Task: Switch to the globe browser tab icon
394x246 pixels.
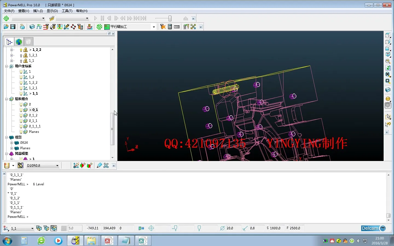Action: [x=19, y=42]
